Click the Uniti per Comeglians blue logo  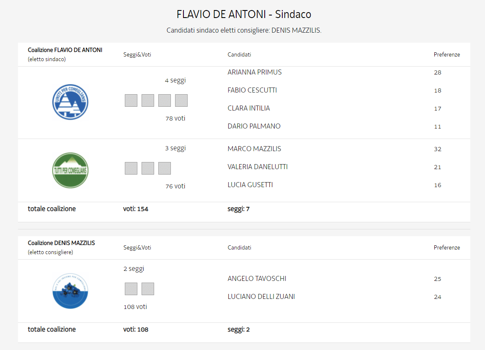pos(70,102)
